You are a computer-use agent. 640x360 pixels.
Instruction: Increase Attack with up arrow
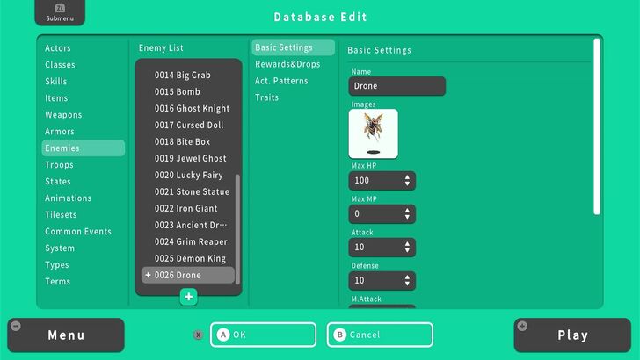pyautogui.click(x=407, y=244)
